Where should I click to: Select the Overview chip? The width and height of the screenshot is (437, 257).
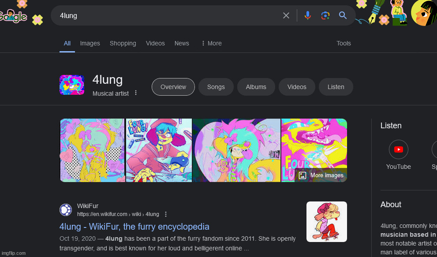(x=173, y=87)
